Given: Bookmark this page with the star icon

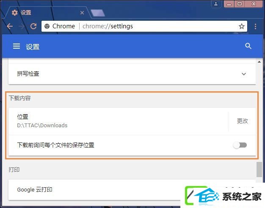Looking at the screenshot, I should coord(242,26).
